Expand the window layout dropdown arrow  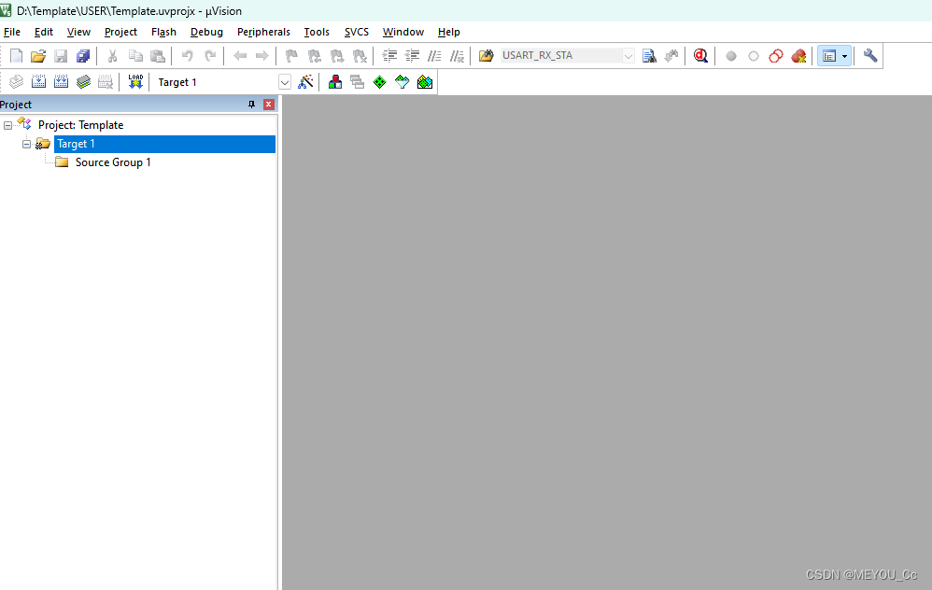pyautogui.click(x=844, y=56)
